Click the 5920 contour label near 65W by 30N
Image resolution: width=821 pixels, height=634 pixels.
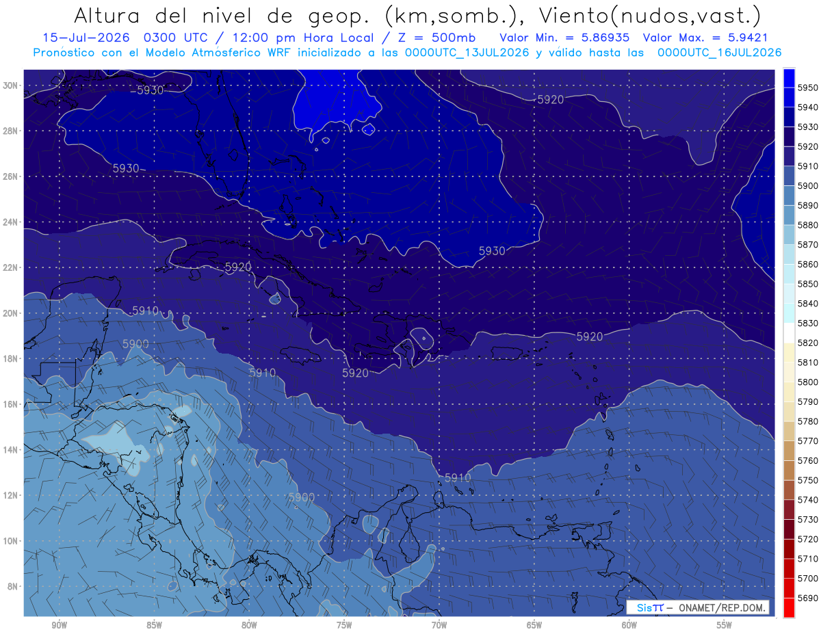(x=551, y=99)
